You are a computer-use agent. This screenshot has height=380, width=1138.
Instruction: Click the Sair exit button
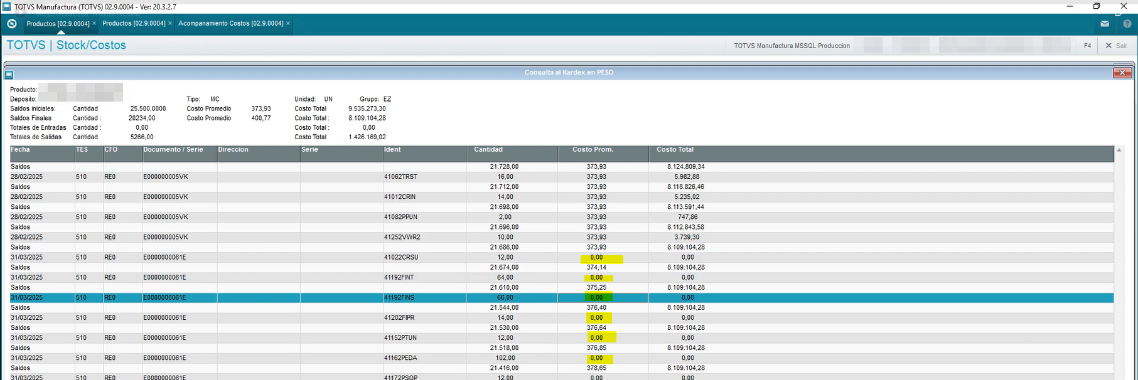tap(1117, 46)
